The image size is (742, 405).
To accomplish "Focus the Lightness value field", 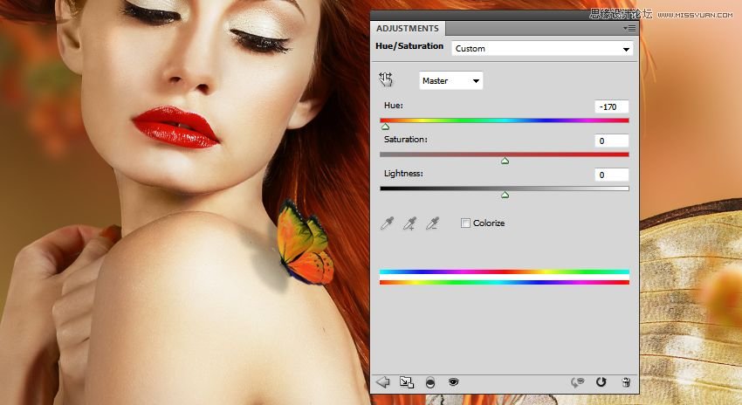I will pos(611,175).
